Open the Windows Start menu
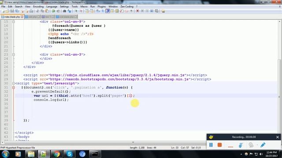 (x=5, y=154)
